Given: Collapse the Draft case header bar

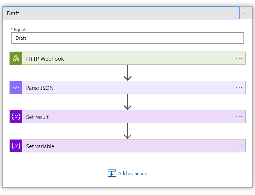Looking at the screenshot, I should click(x=121, y=13).
